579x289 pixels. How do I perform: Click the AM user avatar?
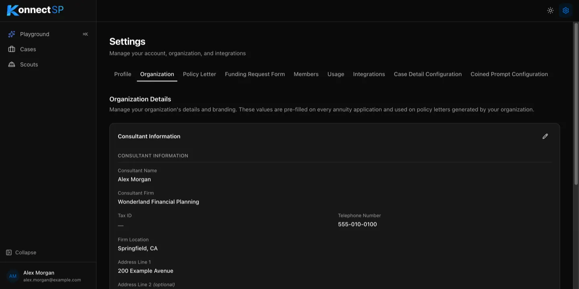[x=13, y=276]
